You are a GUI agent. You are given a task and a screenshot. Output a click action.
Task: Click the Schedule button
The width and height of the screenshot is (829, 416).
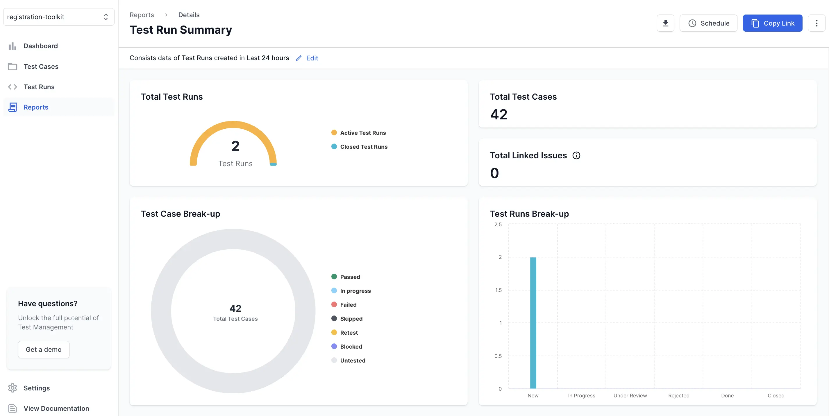tap(708, 23)
